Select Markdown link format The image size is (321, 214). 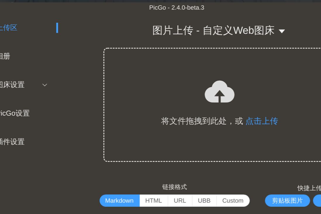[119, 201]
